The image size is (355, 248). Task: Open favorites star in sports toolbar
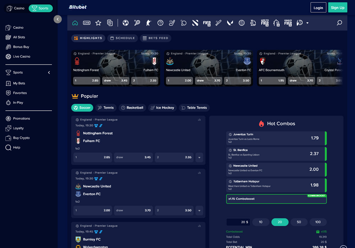pos(98,23)
